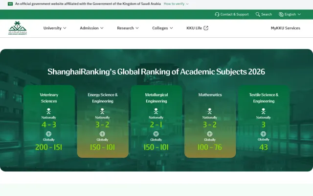Screen dimensions: 313x196
Task: Click the language translate icon beside English
Action: click(281, 14)
